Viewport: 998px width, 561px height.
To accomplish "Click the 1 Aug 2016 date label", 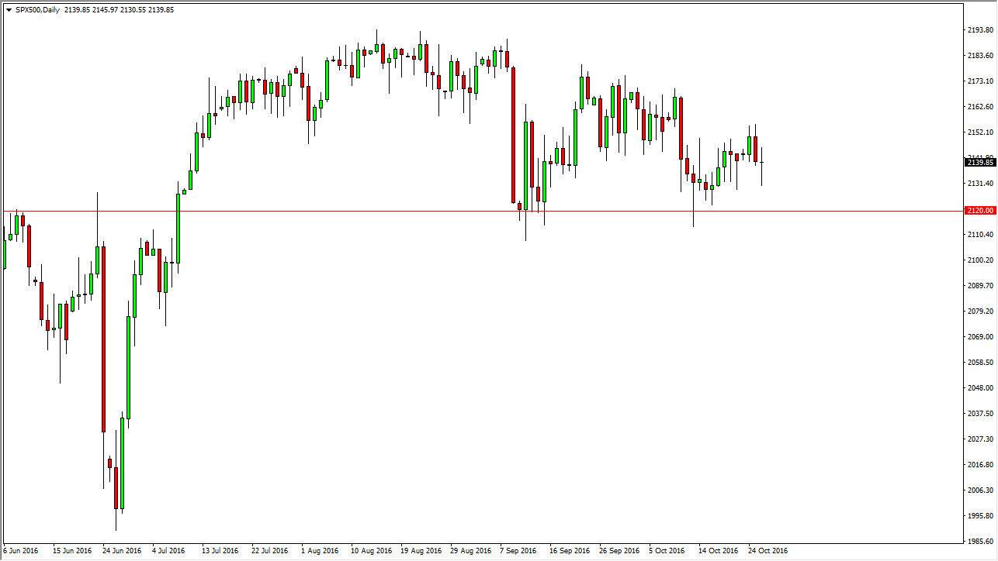I will click(x=318, y=551).
